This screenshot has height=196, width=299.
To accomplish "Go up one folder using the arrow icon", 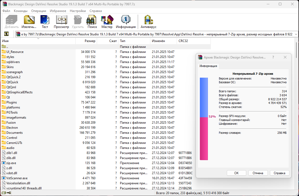I will [6, 34].
